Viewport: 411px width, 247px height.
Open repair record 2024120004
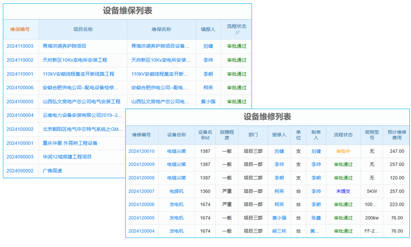(x=142, y=231)
